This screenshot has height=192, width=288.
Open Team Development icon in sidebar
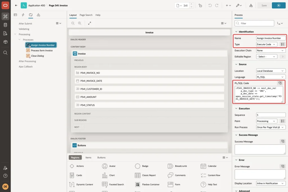pyautogui.click(x=5, y=33)
